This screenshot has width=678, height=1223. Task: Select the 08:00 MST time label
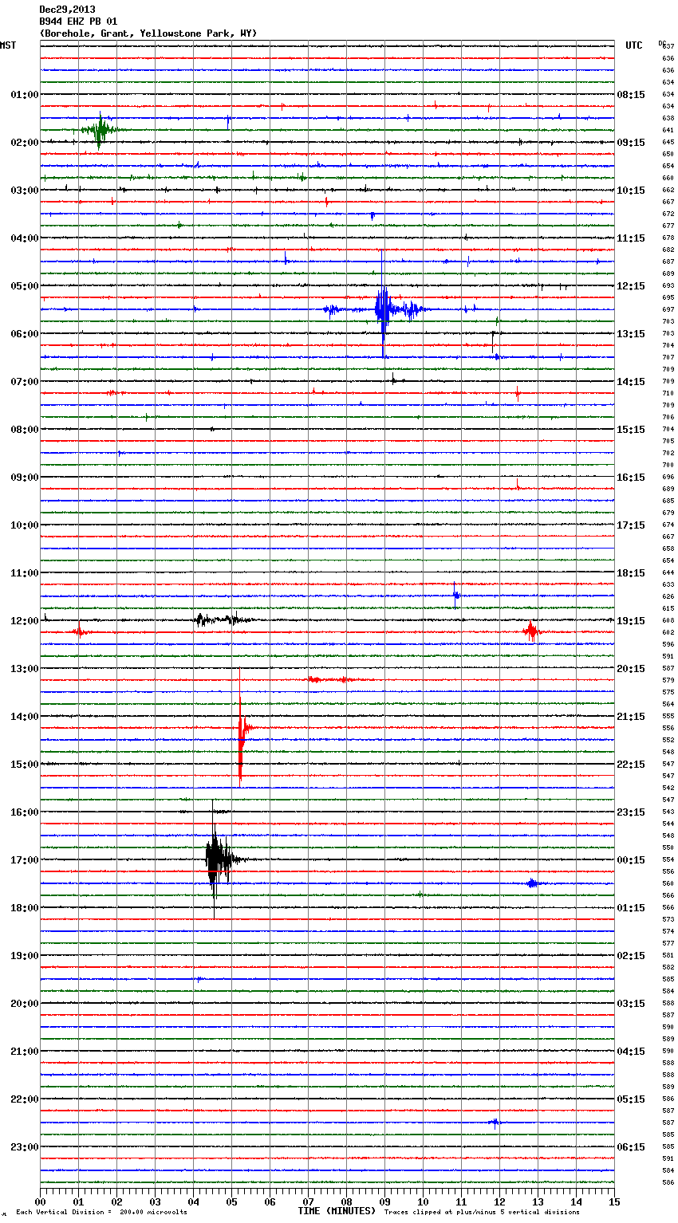(x=24, y=430)
